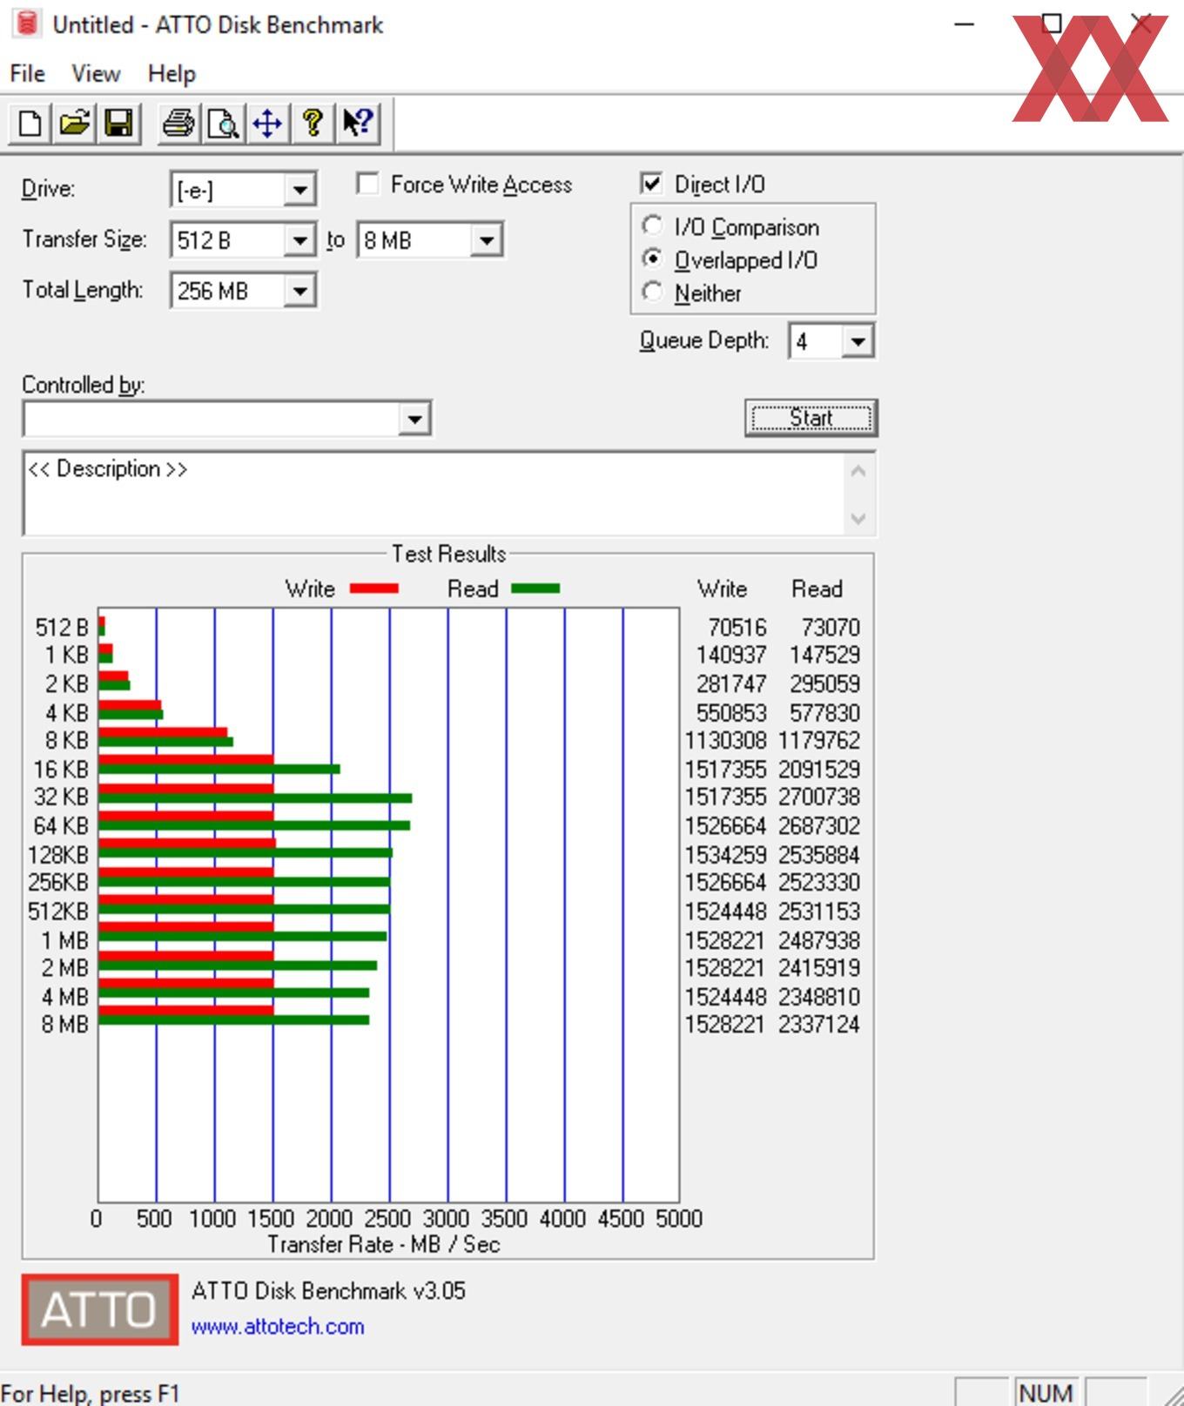Click the 512KB read value 2531153

[x=819, y=911]
